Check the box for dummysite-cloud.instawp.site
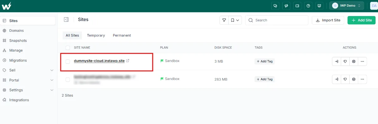The height and width of the screenshot is (124, 378). (x=68, y=61)
